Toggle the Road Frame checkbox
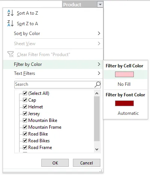This screenshot has height=175, width=150. 25,148
